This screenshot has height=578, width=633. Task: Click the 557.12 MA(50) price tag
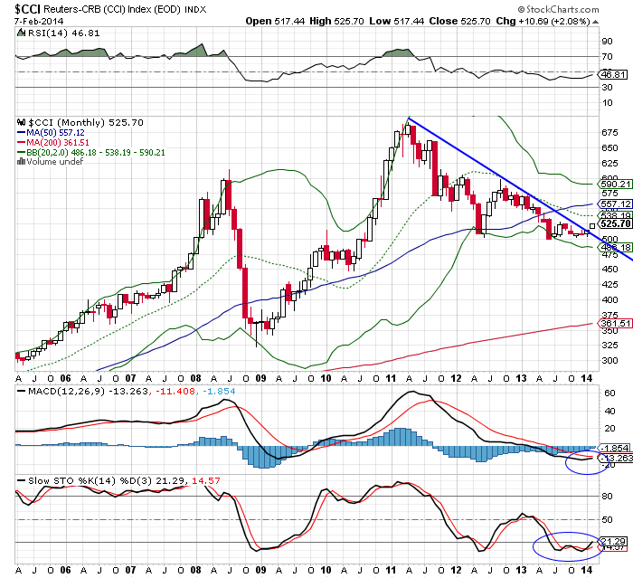[615, 204]
